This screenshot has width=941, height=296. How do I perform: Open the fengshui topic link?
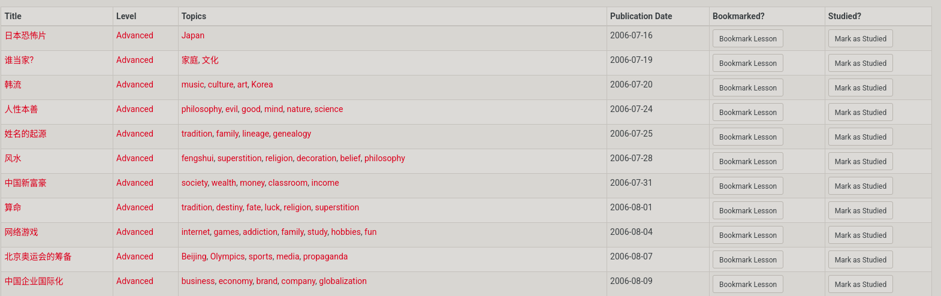(197, 159)
